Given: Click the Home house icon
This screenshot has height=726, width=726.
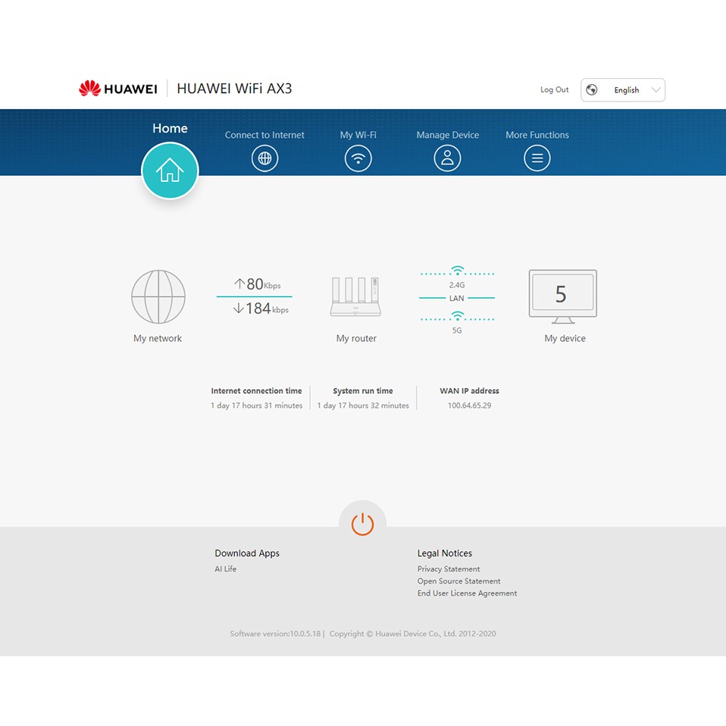Looking at the screenshot, I should click(x=170, y=171).
